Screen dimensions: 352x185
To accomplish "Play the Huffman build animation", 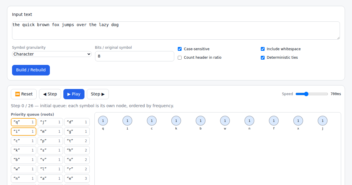I will 74,94.
